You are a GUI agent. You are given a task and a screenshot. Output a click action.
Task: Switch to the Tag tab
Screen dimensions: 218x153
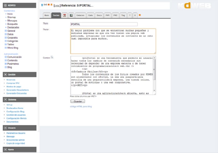click(x=123, y=15)
